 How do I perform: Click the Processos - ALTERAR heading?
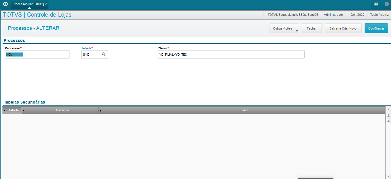coord(34,28)
